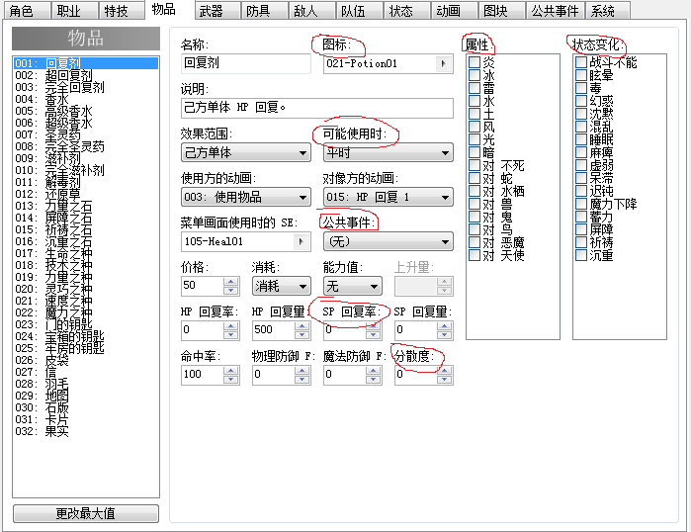Viewport: 691px width, 532px height.
Task: Tick the 睡眠 state checkbox
Action: [x=581, y=139]
